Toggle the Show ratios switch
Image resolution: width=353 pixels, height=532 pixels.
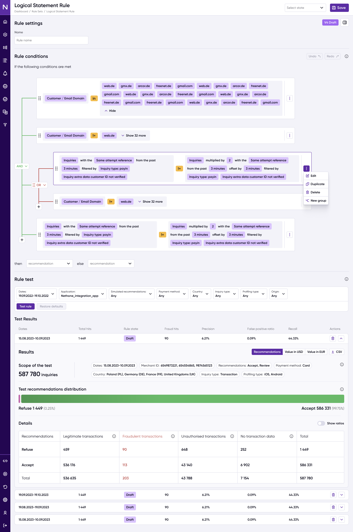tap(321, 423)
